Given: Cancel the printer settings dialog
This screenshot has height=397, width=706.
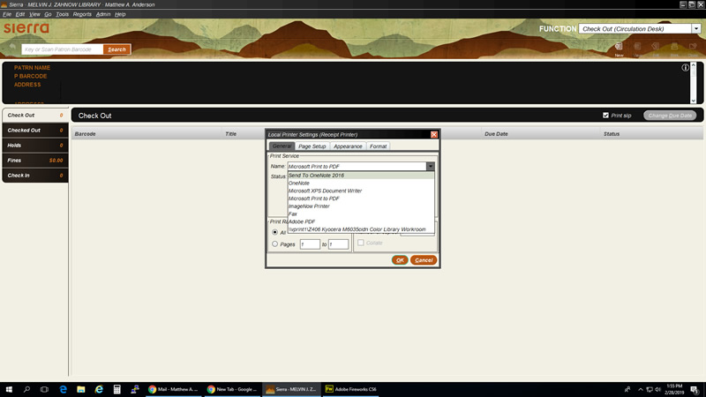Looking at the screenshot, I should click(424, 260).
